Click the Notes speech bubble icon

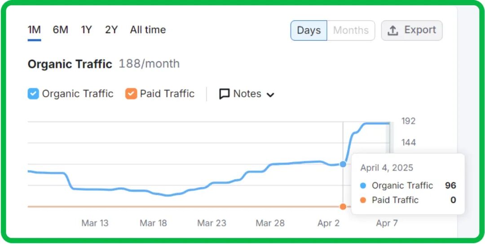[224, 94]
